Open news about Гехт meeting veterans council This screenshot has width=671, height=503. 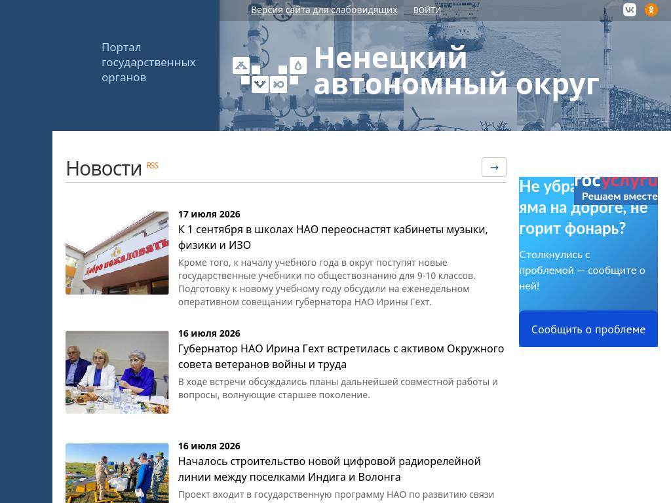(x=341, y=356)
